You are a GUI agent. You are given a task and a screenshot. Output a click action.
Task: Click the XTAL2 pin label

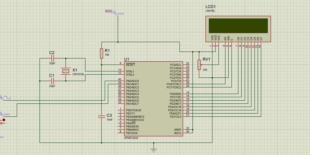tap(130, 75)
